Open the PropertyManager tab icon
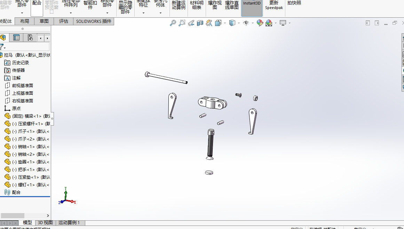This screenshot has height=229, width=404. [x=16, y=38]
